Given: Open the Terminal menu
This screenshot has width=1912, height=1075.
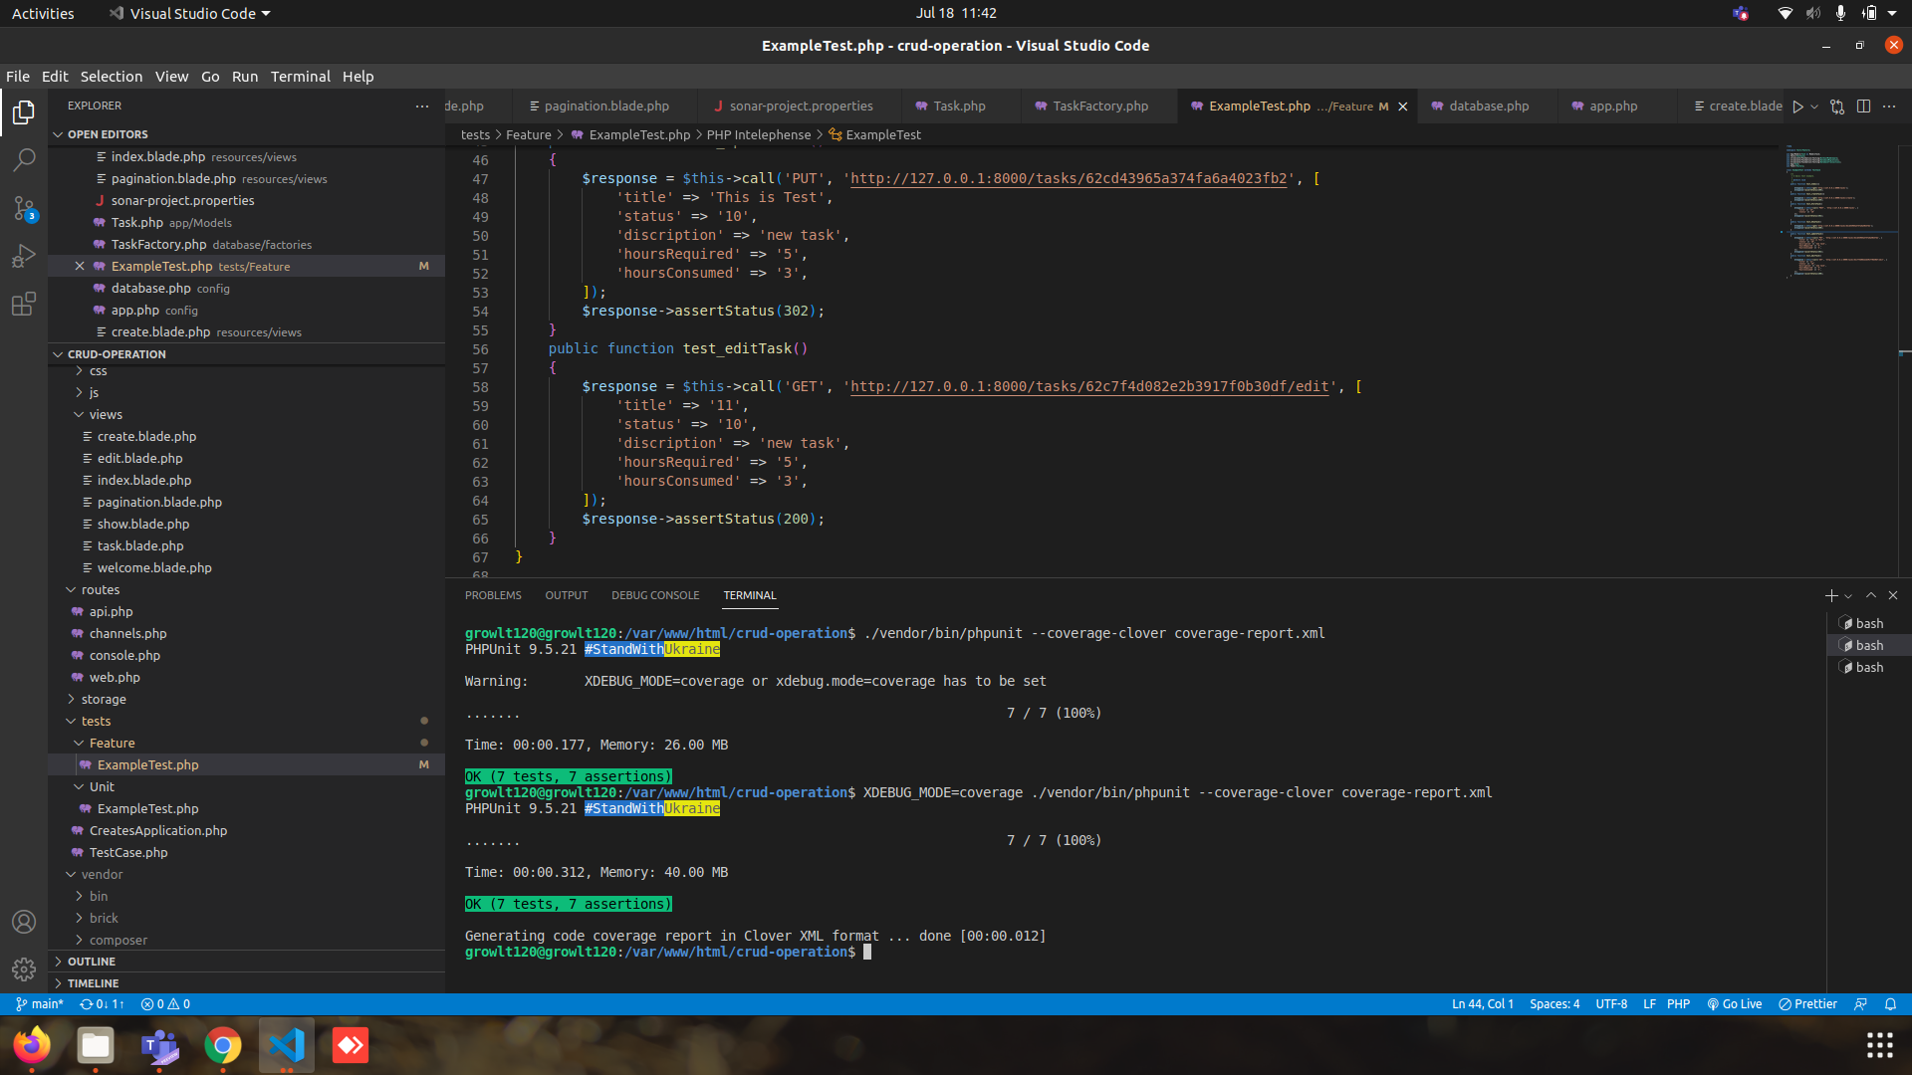Looking at the screenshot, I should pyautogui.click(x=300, y=77).
